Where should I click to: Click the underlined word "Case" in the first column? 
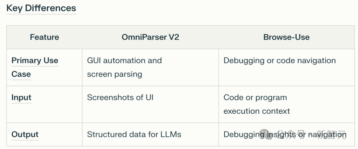(x=21, y=74)
